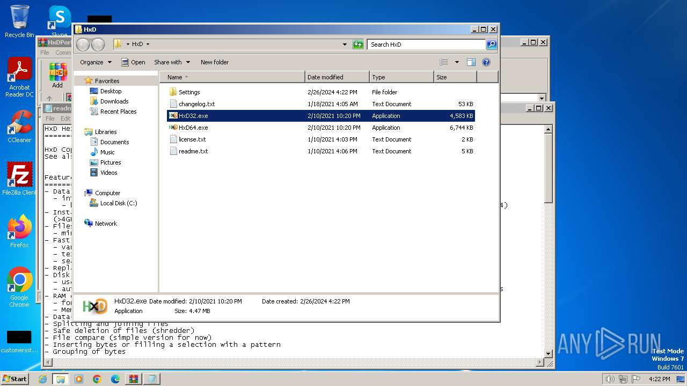Open the Start menu
Image resolution: width=687 pixels, height=386 pixels.
14,379
